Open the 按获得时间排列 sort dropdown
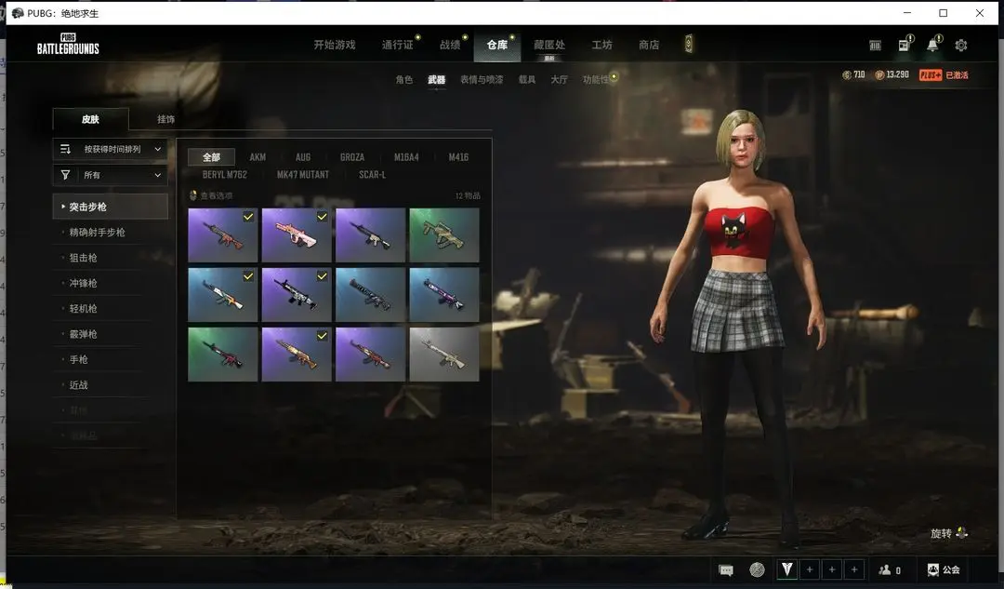Image resolution: width=1004 pixels, height=589 pixels. click(111, 149)
